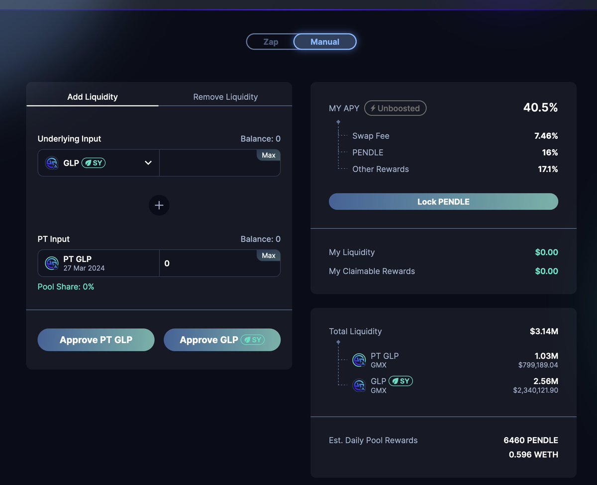Click the 27 Mar 2024 maturity date
The image size is (597, 485).
pos(84,268)
